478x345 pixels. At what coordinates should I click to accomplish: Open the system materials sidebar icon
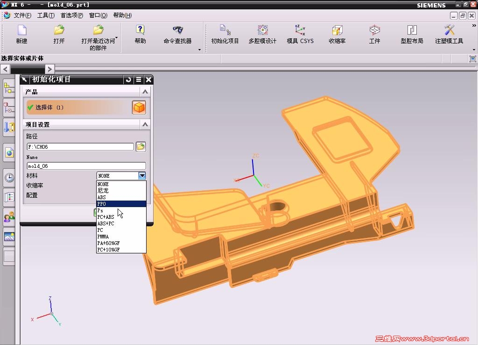click(x=9, y=197)
